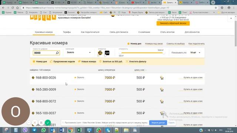The height and width of the screenshot is (133, 237).
Task: Open the 'О компании' nav tab
Action: pos(144,32)
